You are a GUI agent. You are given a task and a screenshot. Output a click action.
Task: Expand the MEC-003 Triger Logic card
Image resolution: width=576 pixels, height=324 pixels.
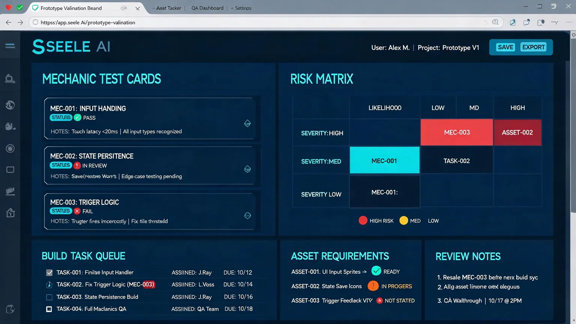tap(247, 215)
